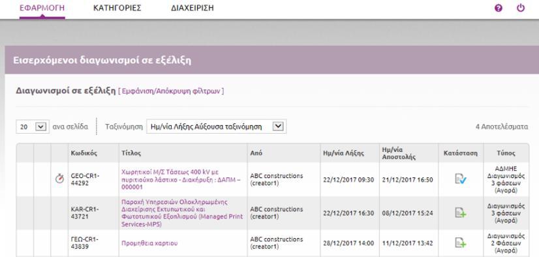This screenshot has height=257, width=539.
Task: Open tender Χωρητικοί Μ/Σ Τάσεως 400 kV
Action: [181, 179]
